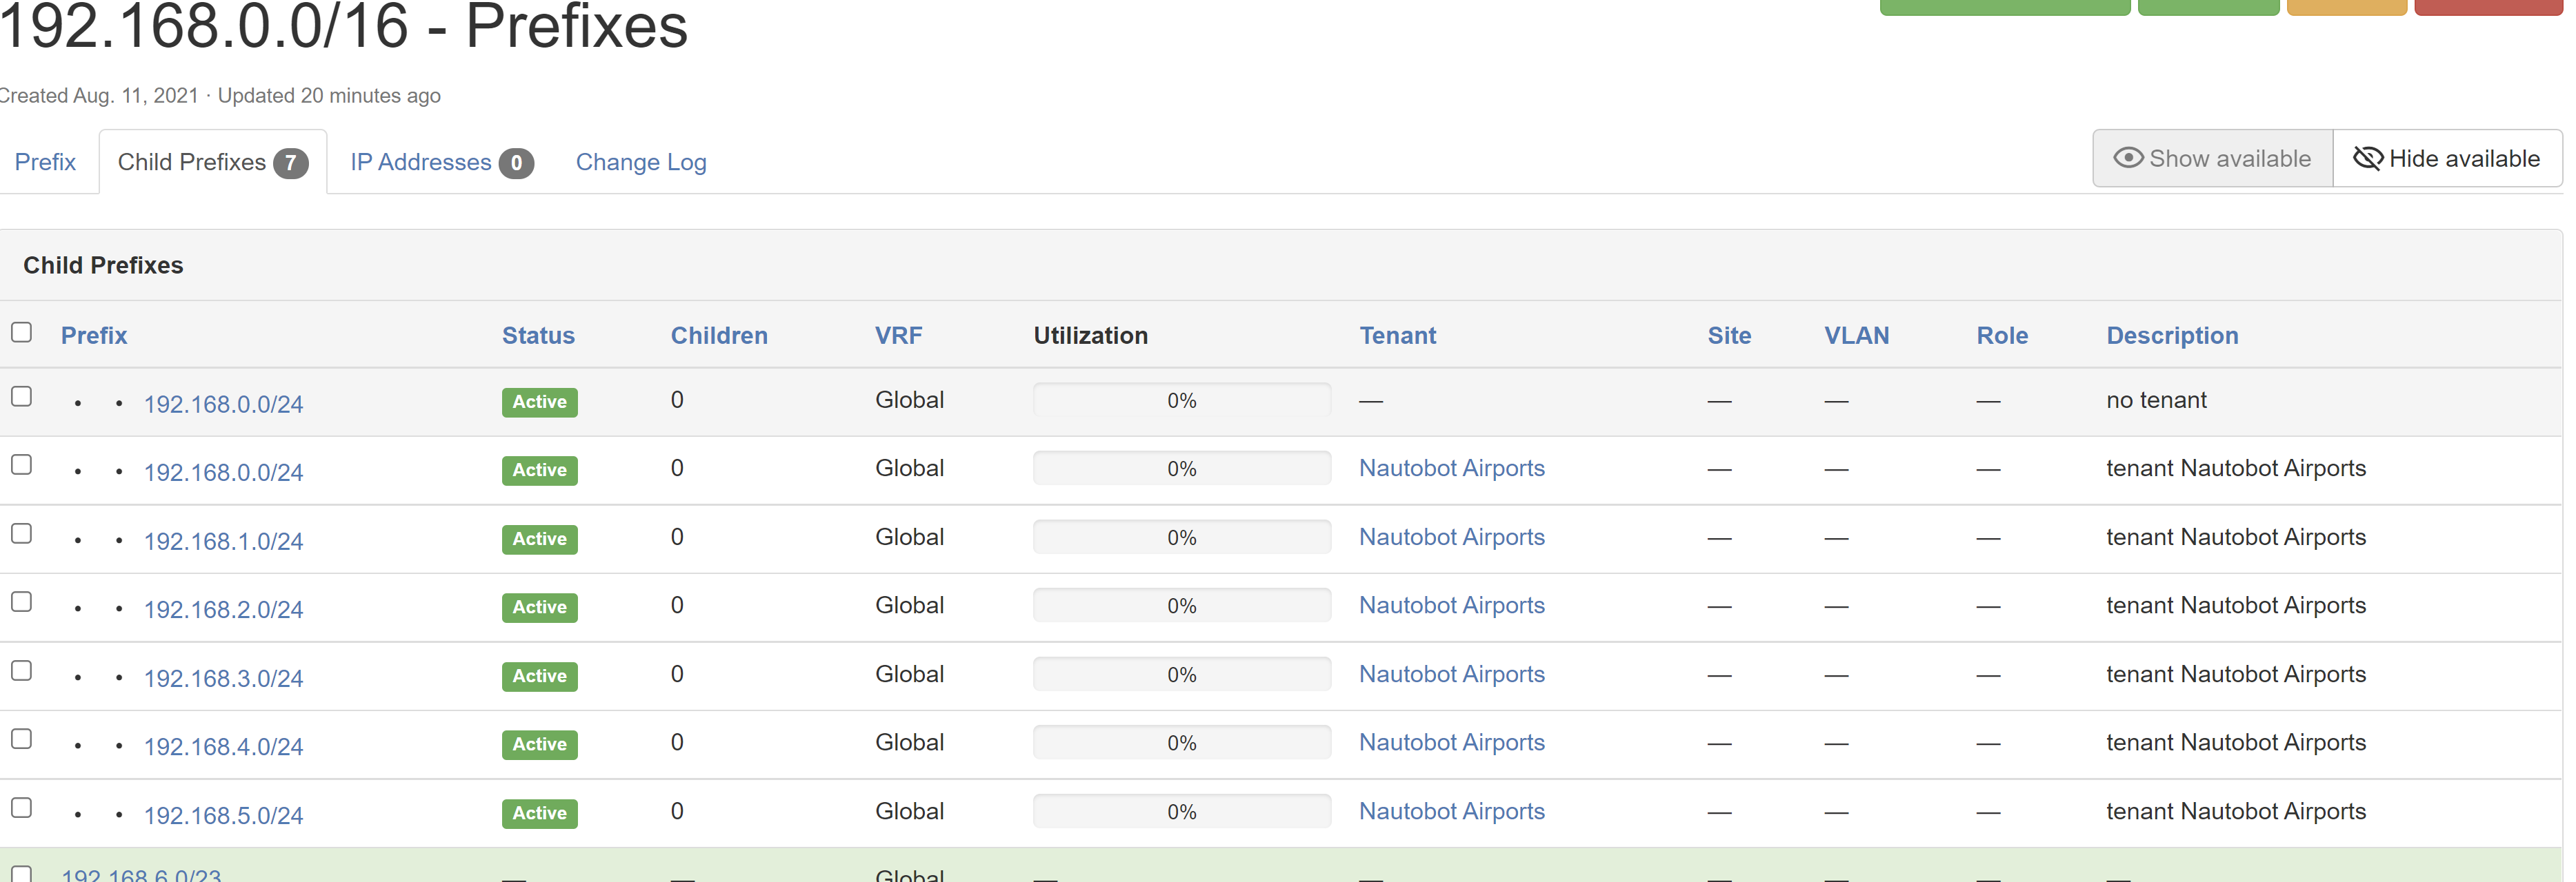Click the Hide available crossed-eye icon
Screen dimensions: 2576x882
2367,158
